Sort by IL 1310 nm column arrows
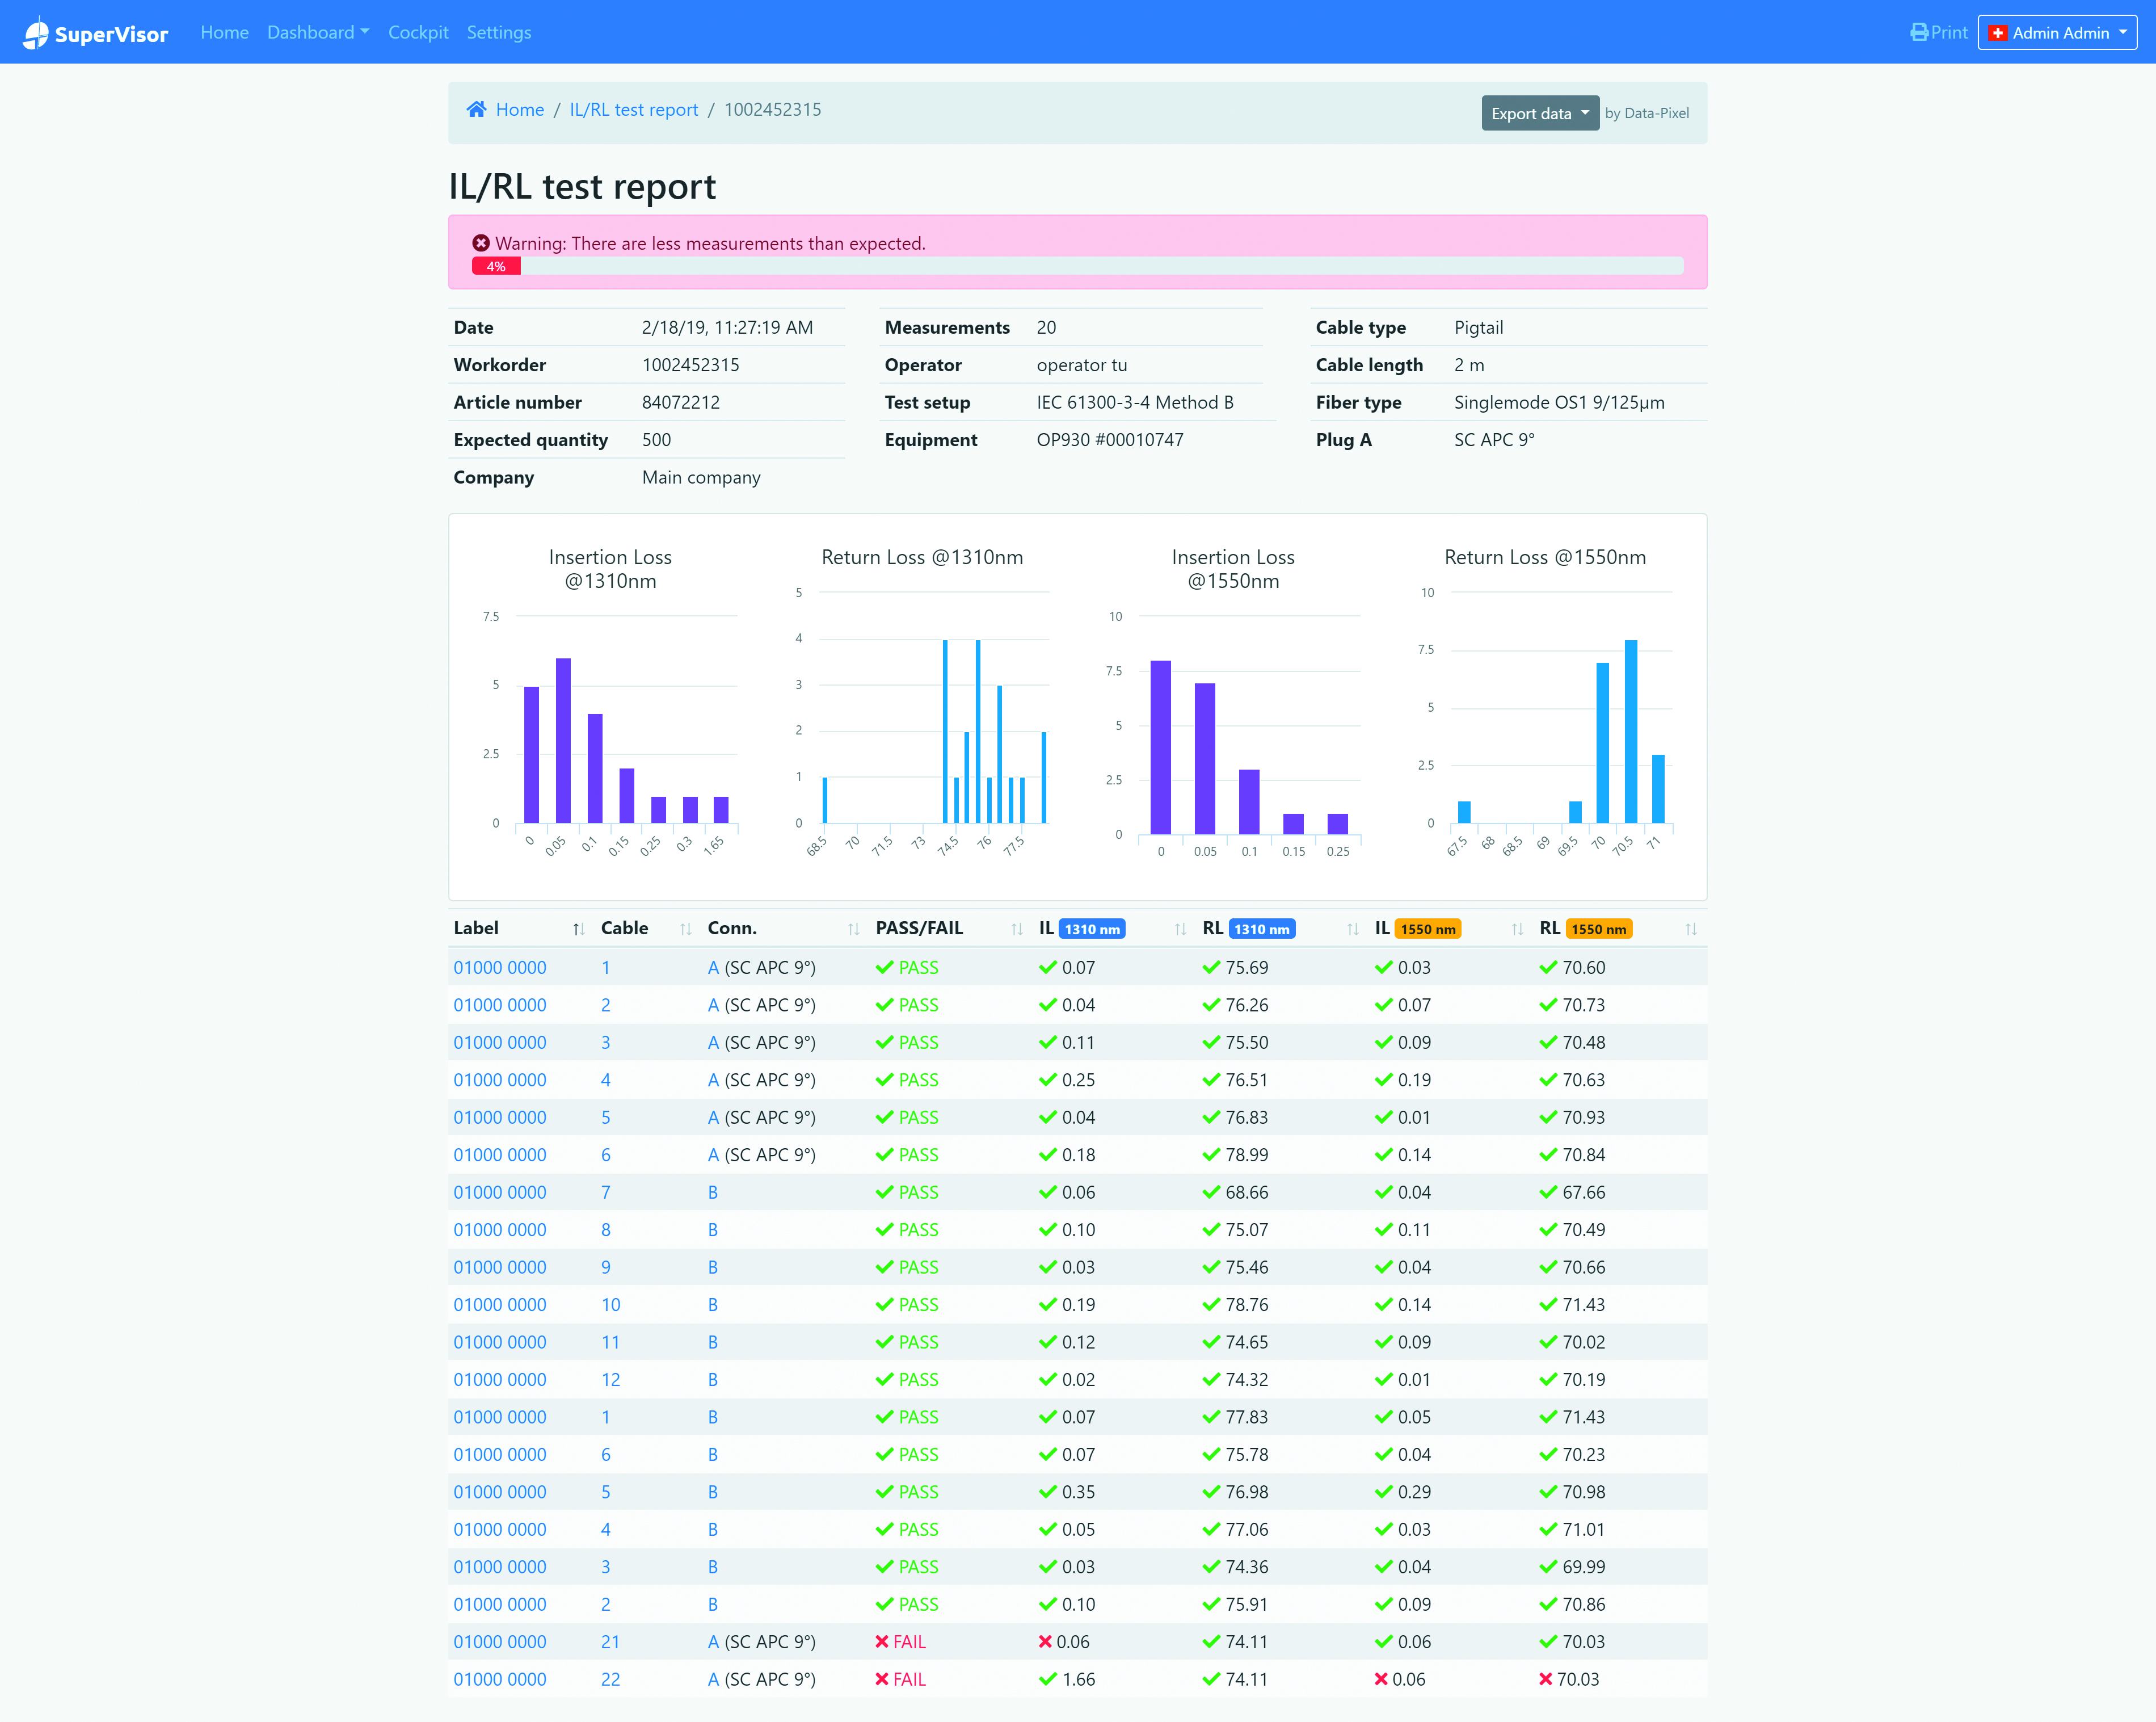This screenshot has height=1722, width=2156. [x=1180, y=930]
